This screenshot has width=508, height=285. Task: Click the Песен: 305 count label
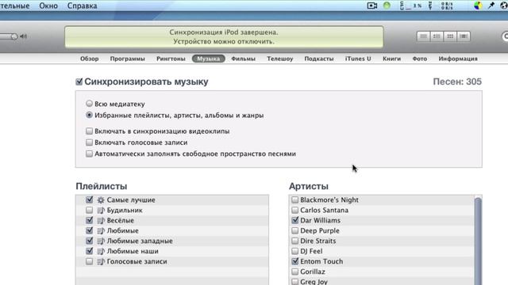pyautogui.click(x=457, y=82)
